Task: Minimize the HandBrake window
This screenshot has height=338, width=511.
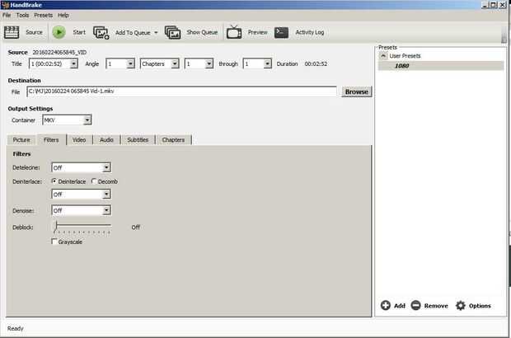Action: (485, 5)
